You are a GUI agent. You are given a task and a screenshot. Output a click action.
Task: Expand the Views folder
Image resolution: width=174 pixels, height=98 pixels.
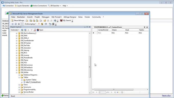pos(19,85)
